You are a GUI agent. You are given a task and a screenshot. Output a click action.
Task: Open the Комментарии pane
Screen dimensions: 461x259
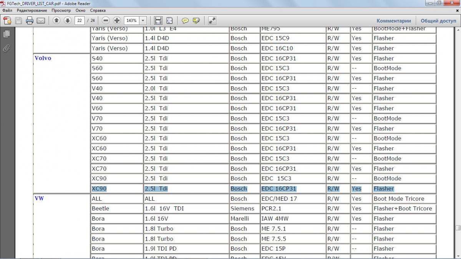click(394, 21)
